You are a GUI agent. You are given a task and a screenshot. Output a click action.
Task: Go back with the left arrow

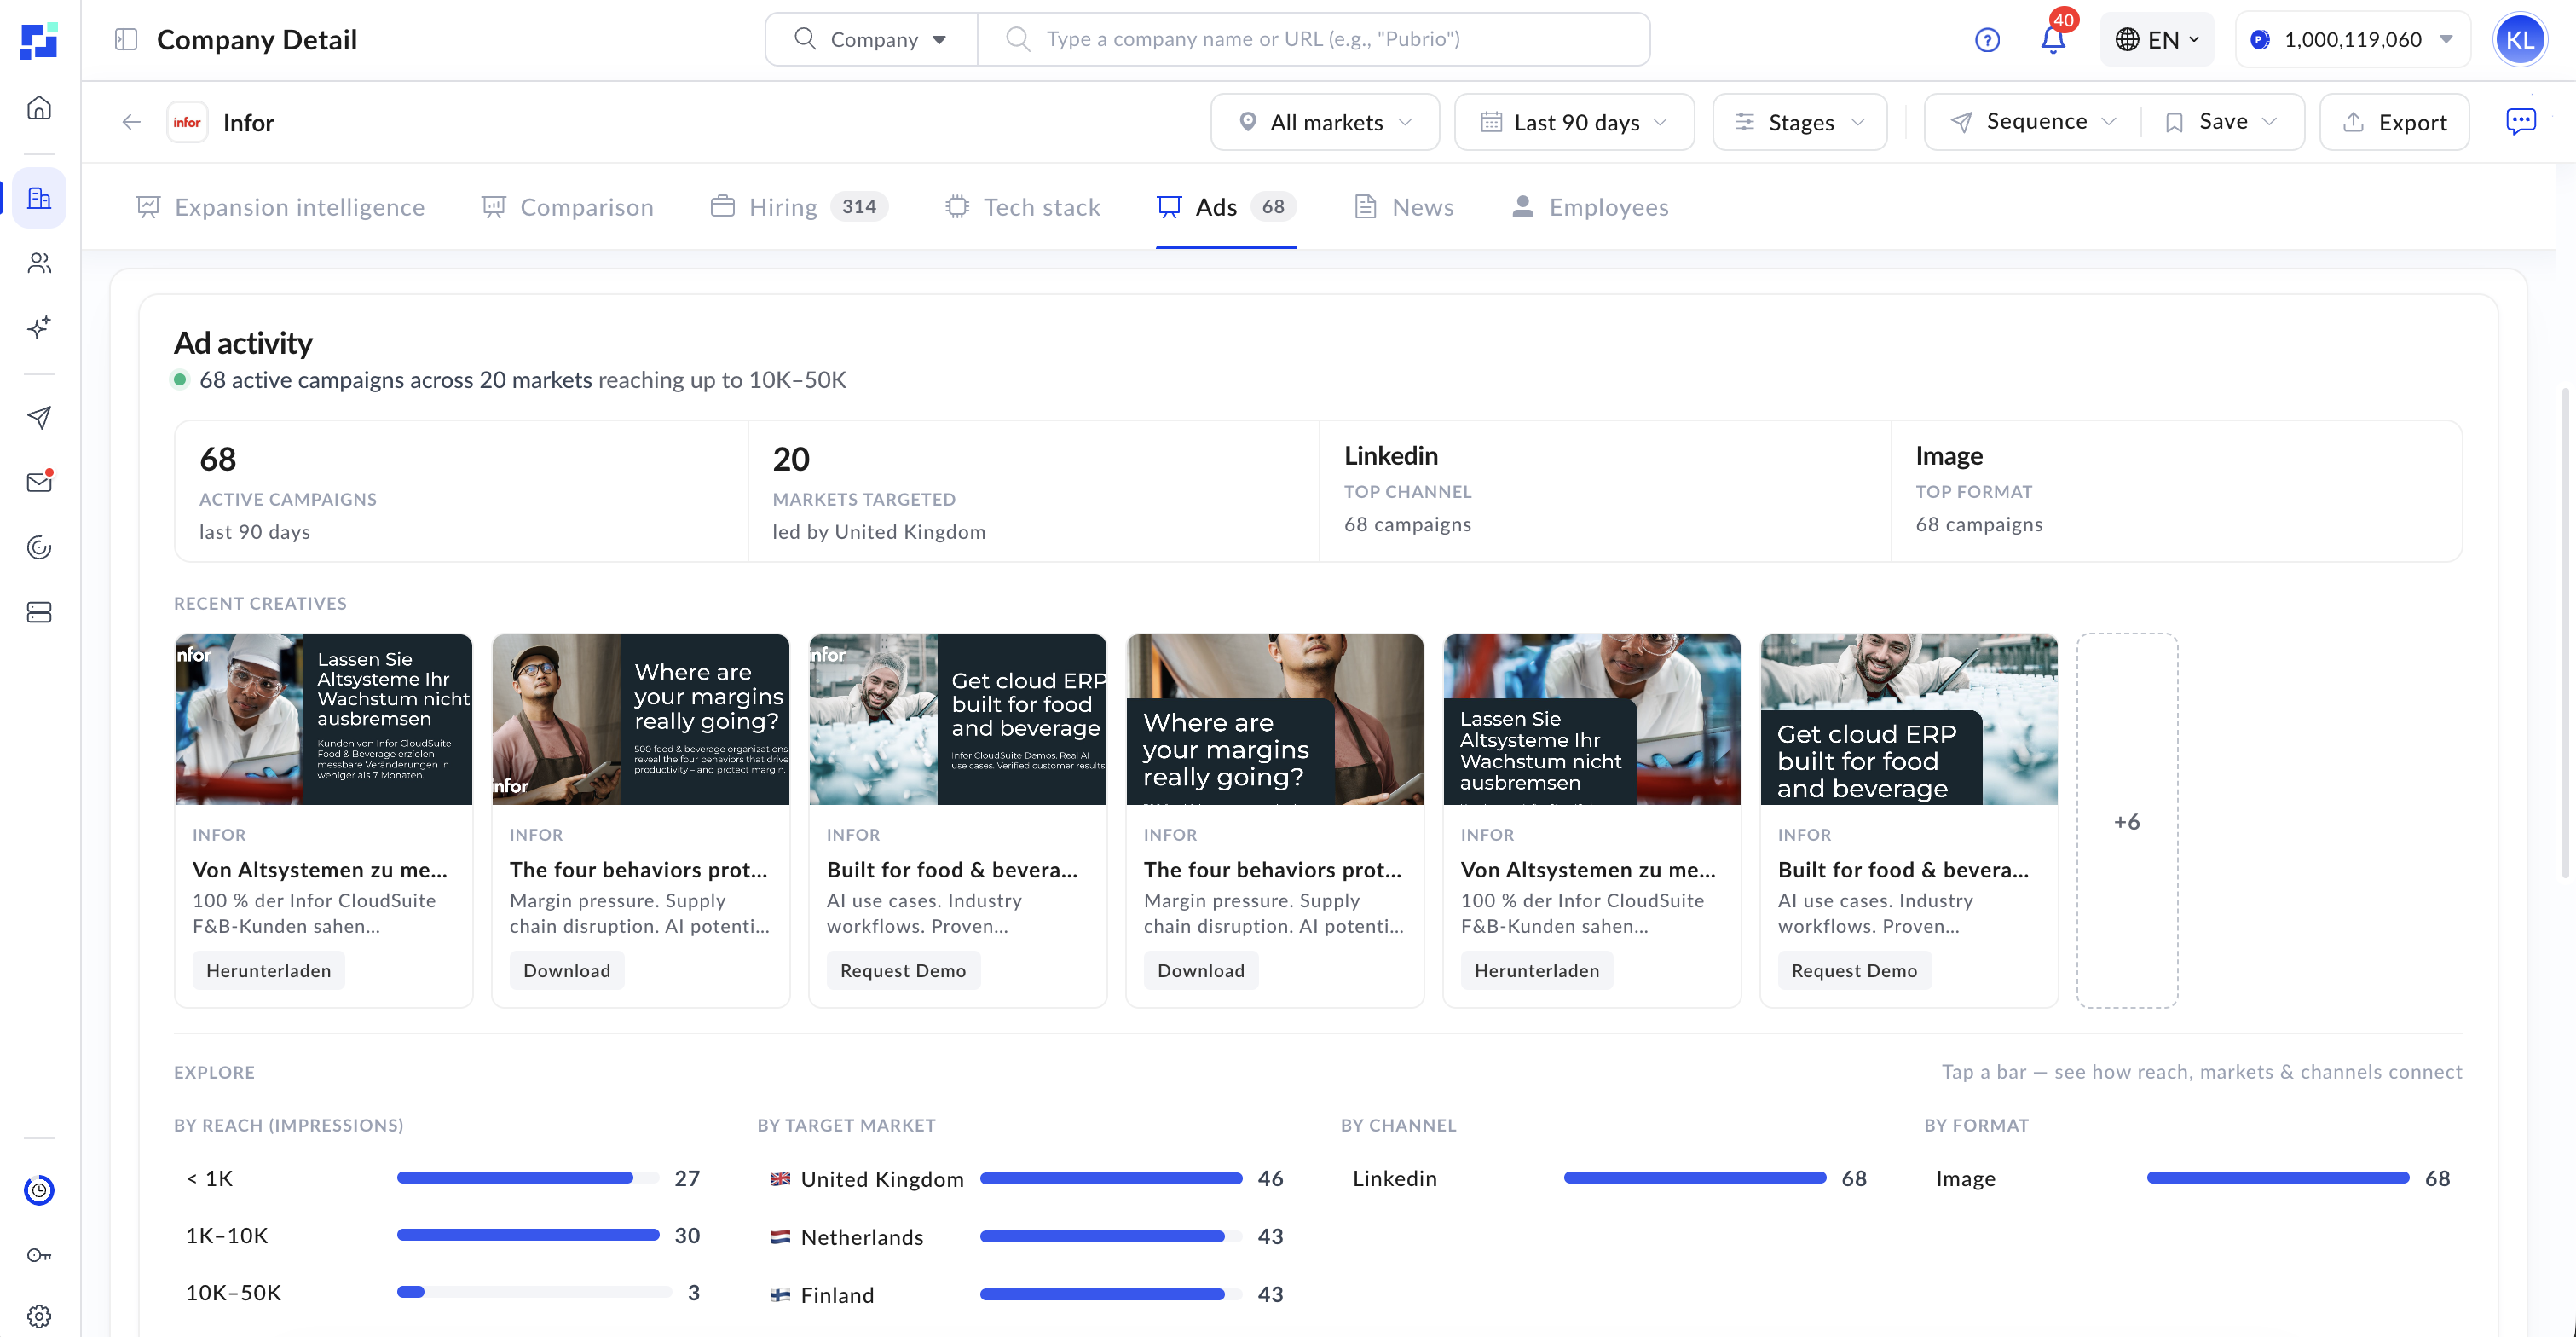131,122
